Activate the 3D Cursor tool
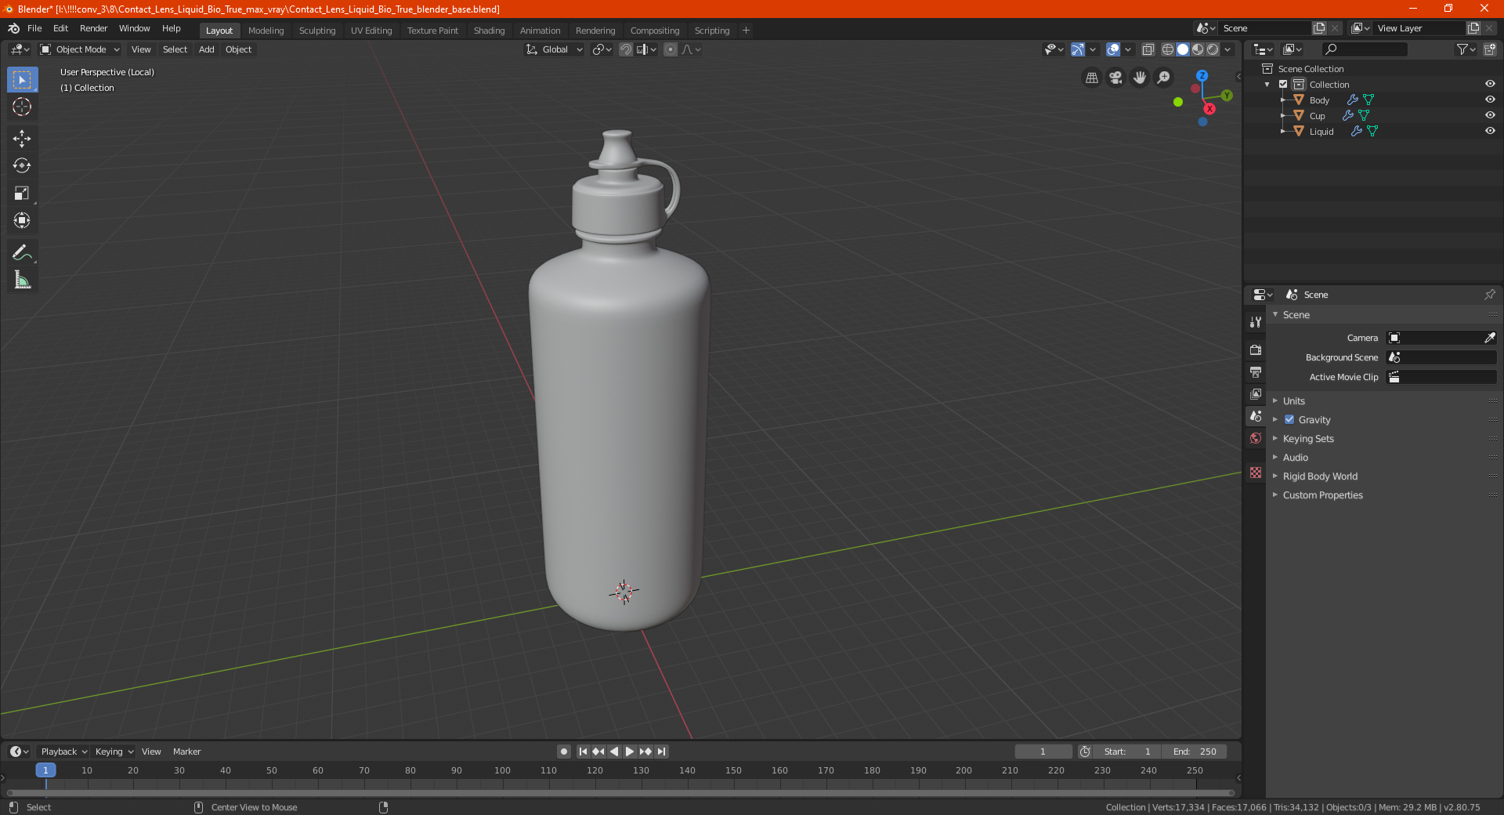Screen dimensions: 1504x815 point(22,107)
